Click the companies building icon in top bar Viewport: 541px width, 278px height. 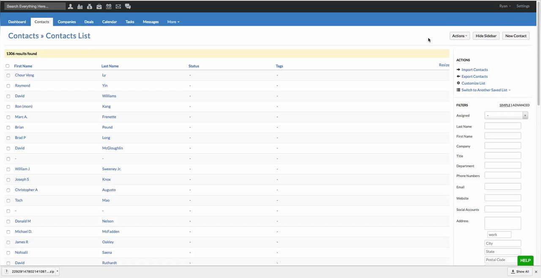point(80,6)
